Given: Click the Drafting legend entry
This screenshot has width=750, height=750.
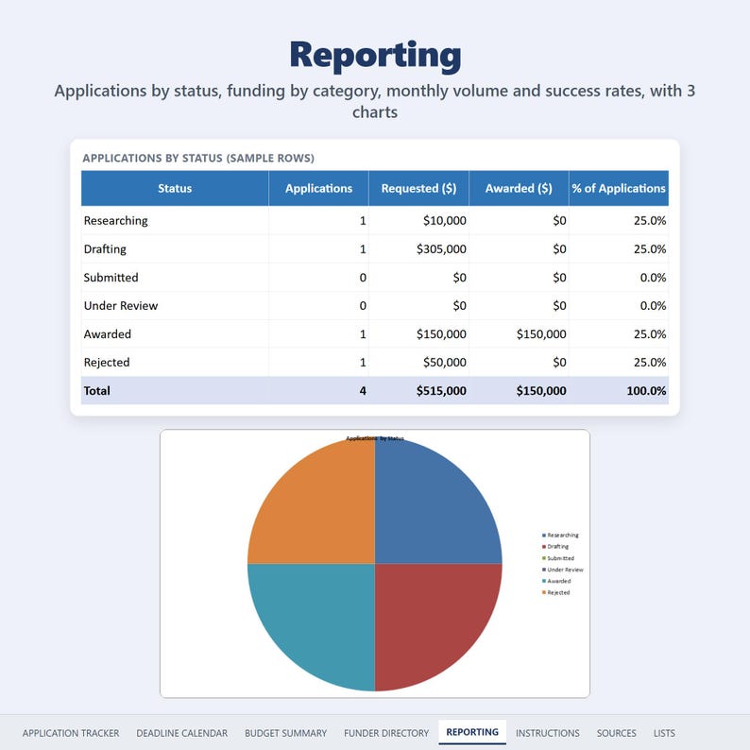Looking at the screenshot, I should coord(555,547).
